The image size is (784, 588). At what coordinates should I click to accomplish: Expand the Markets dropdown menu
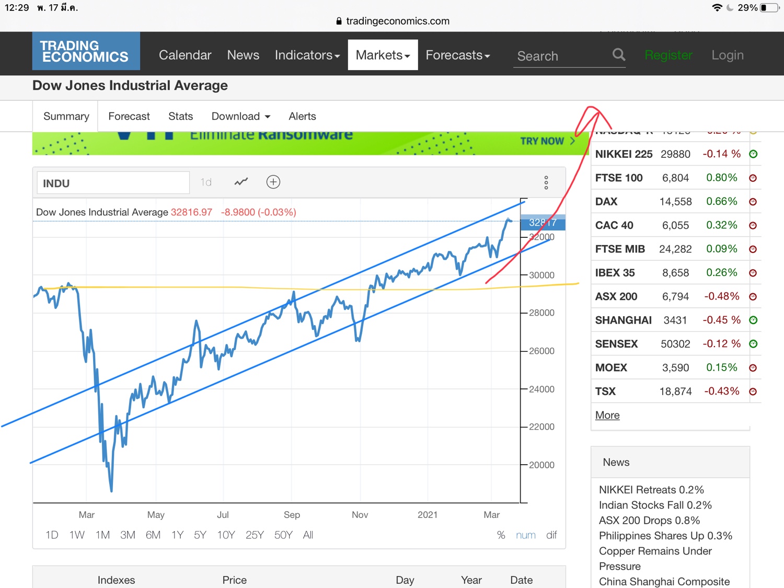point(383,55)
